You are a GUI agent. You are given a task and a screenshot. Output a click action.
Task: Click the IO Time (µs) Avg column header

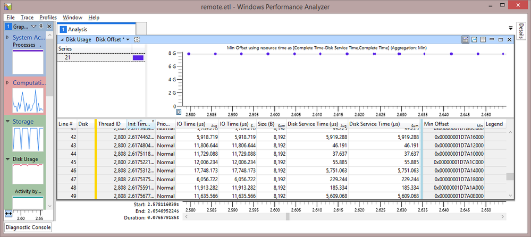point(197,124)
